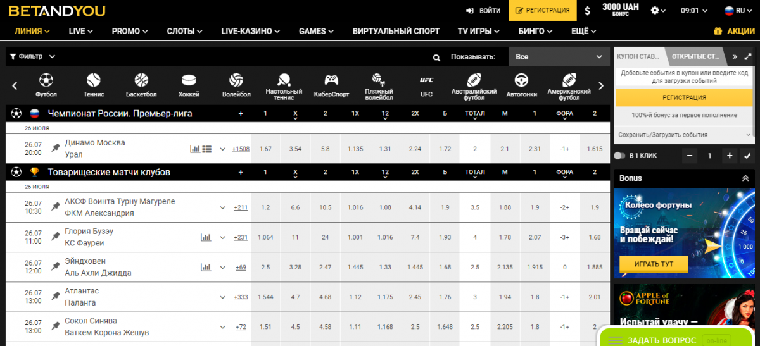The image size is (760, 346).
Task: Open the ЛИНИЯ menu
Action: coord(32,31)
